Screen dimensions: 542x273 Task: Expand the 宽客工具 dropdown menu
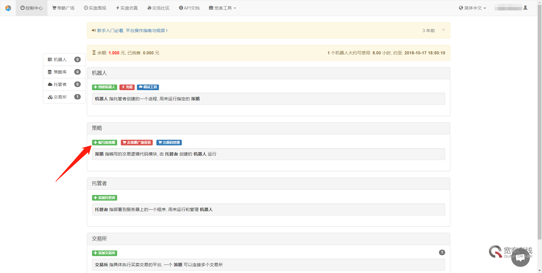(222, 8)
